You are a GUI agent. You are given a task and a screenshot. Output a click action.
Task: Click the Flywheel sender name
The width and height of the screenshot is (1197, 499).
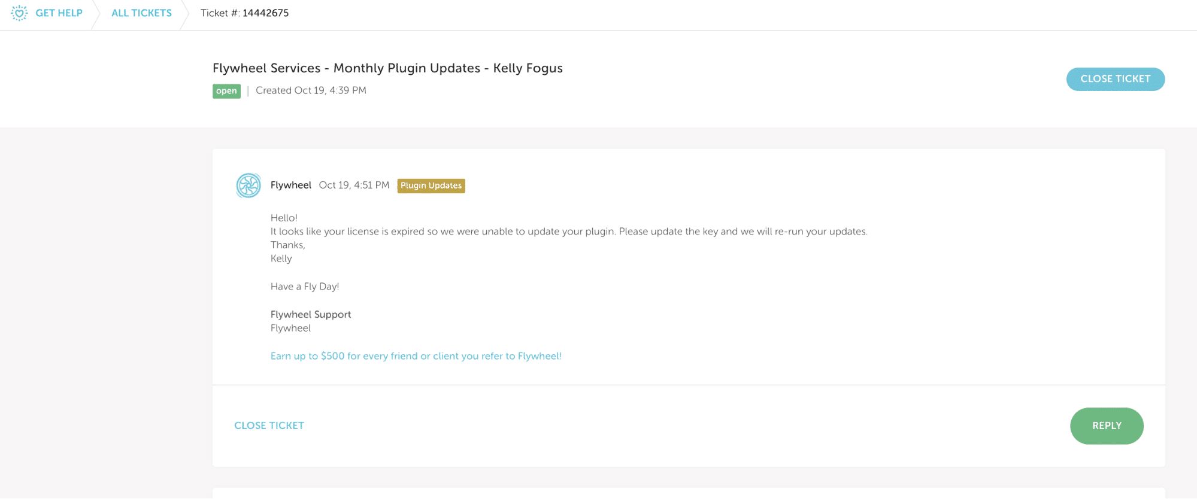[x=290, y=185]
